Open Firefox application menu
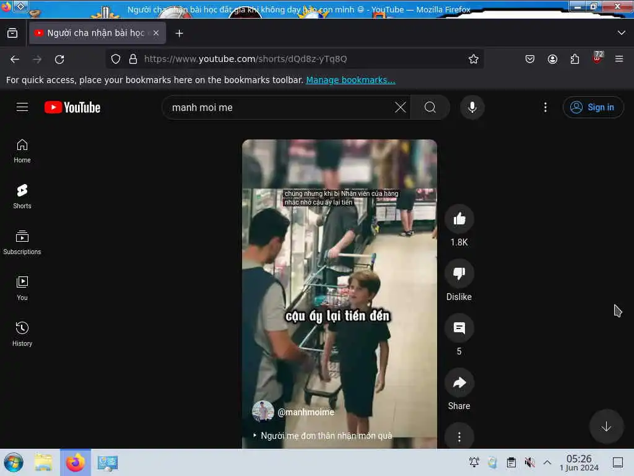 tap(619, 59)
